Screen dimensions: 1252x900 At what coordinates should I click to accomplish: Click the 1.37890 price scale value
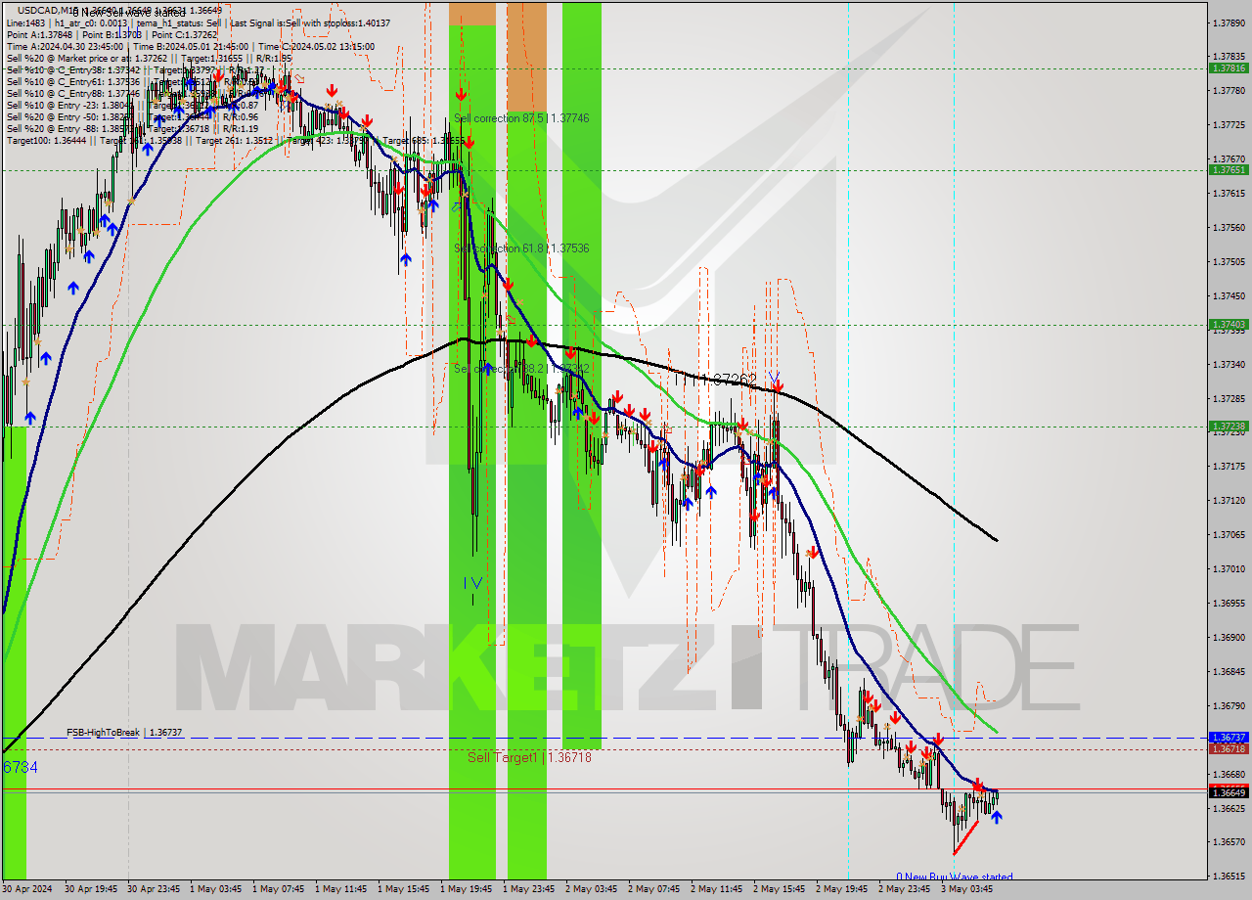pos(1229,22)
